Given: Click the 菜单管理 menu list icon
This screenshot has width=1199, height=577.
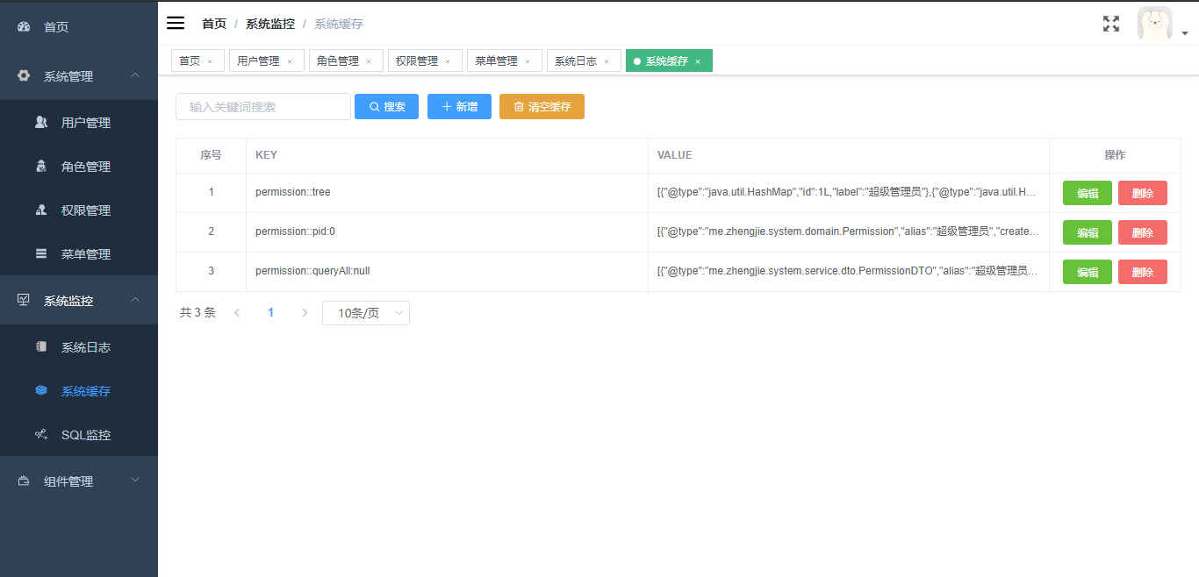Looking at the screenshot, I should 40,253.
